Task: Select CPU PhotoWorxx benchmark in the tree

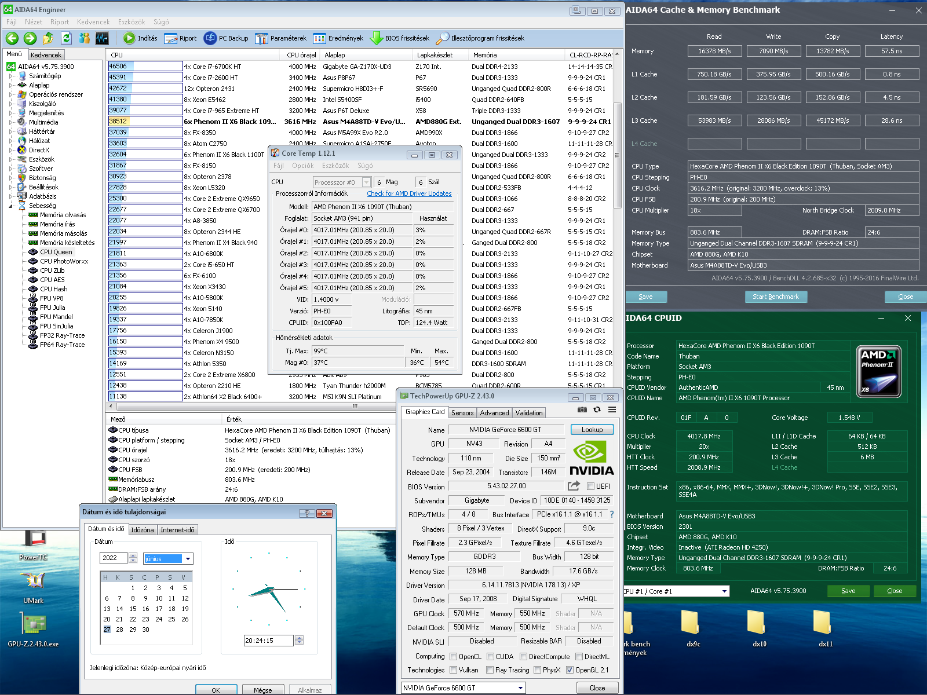Action: [64, 261]
